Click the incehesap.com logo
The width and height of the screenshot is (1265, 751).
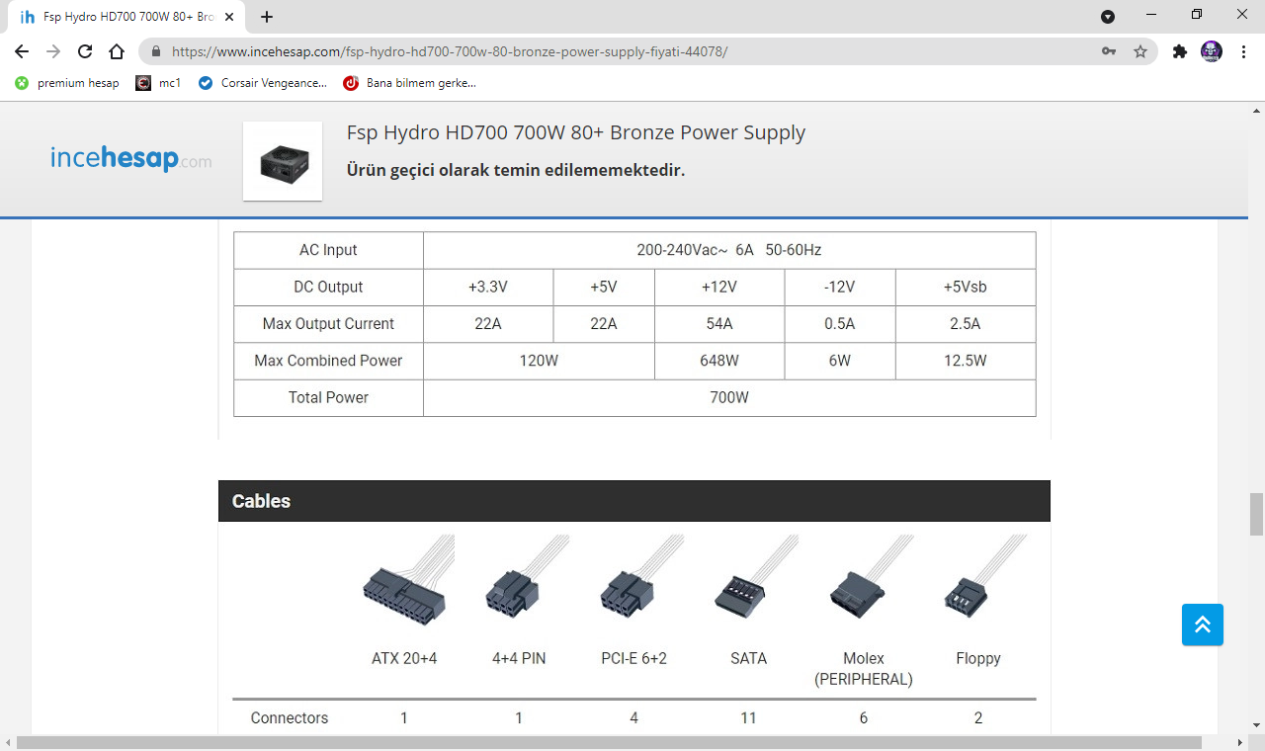click(x=130, y=158)
